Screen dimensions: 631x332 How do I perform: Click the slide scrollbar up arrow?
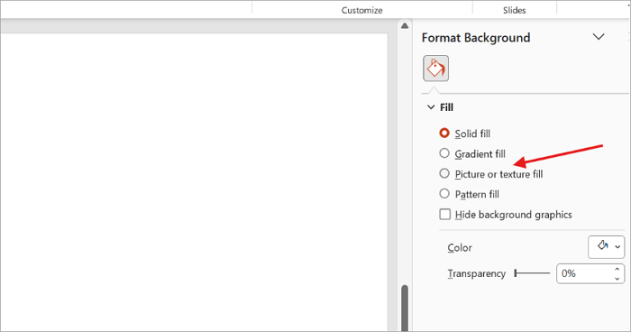coord(405,26)
